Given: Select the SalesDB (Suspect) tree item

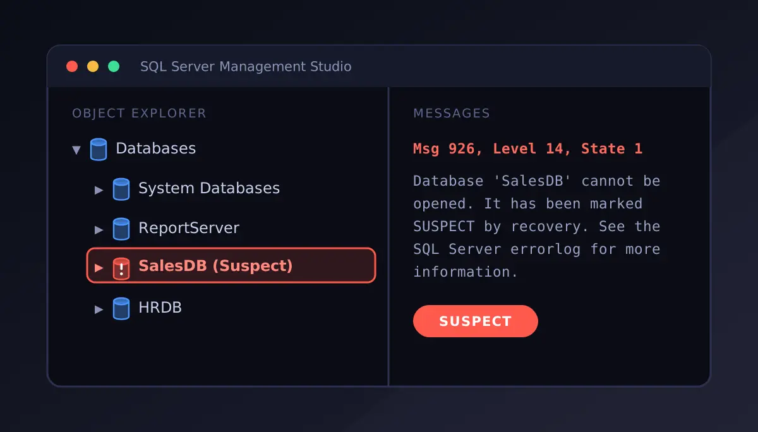Looking at the screenshot, I should pos(231,265).
